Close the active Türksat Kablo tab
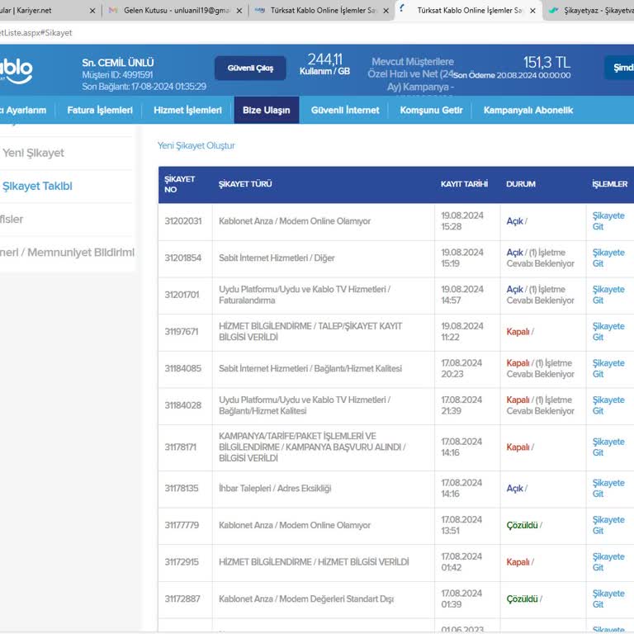 click(533, 11)
